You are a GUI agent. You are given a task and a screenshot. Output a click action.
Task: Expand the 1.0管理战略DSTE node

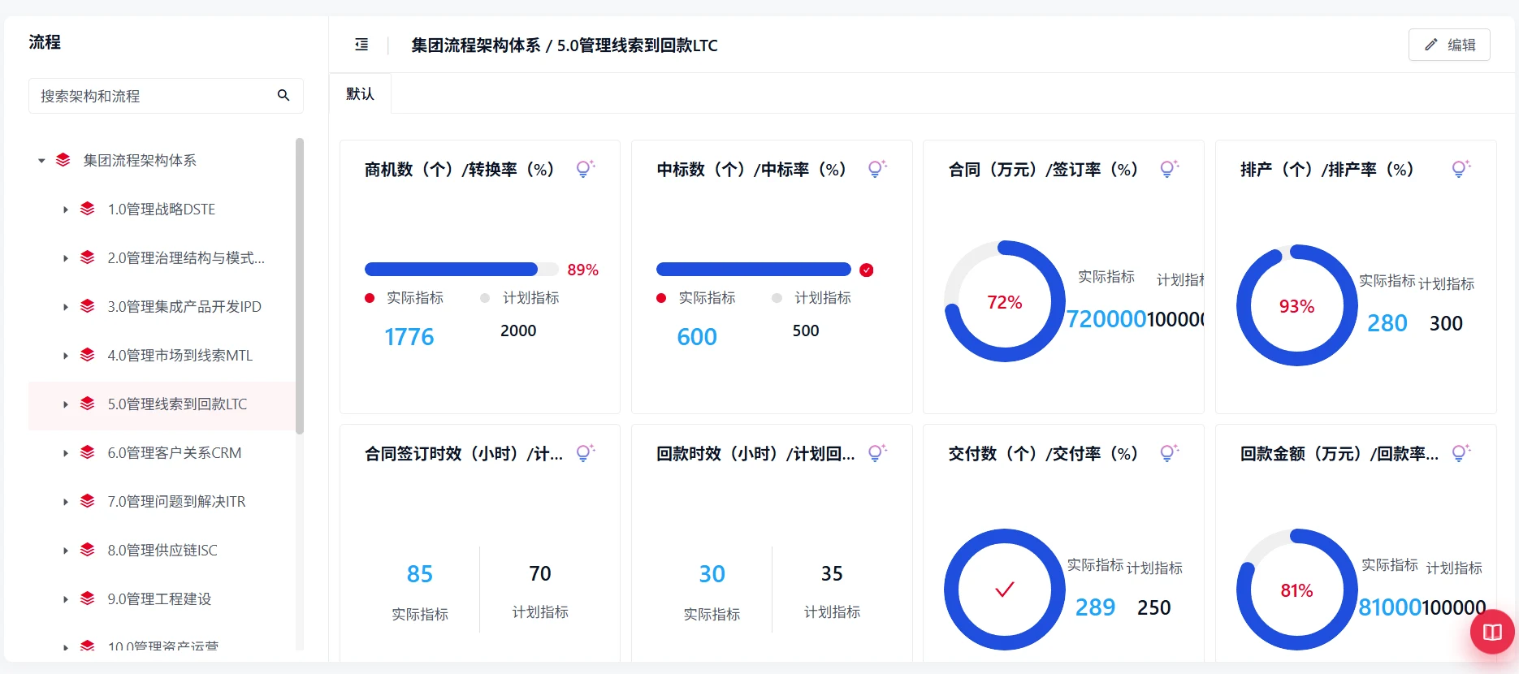(x=66, y=210)
